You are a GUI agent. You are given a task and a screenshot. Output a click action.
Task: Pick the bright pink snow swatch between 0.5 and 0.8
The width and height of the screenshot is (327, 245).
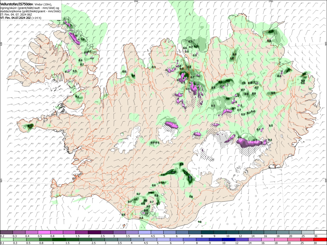click(44, 232)
